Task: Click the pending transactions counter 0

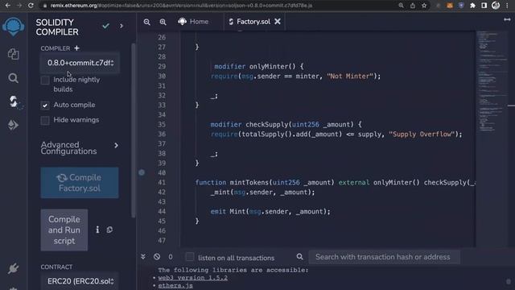Action: pos(171,257)
